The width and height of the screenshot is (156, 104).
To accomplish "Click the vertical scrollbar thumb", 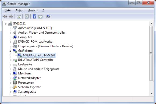I will (151, 53).
